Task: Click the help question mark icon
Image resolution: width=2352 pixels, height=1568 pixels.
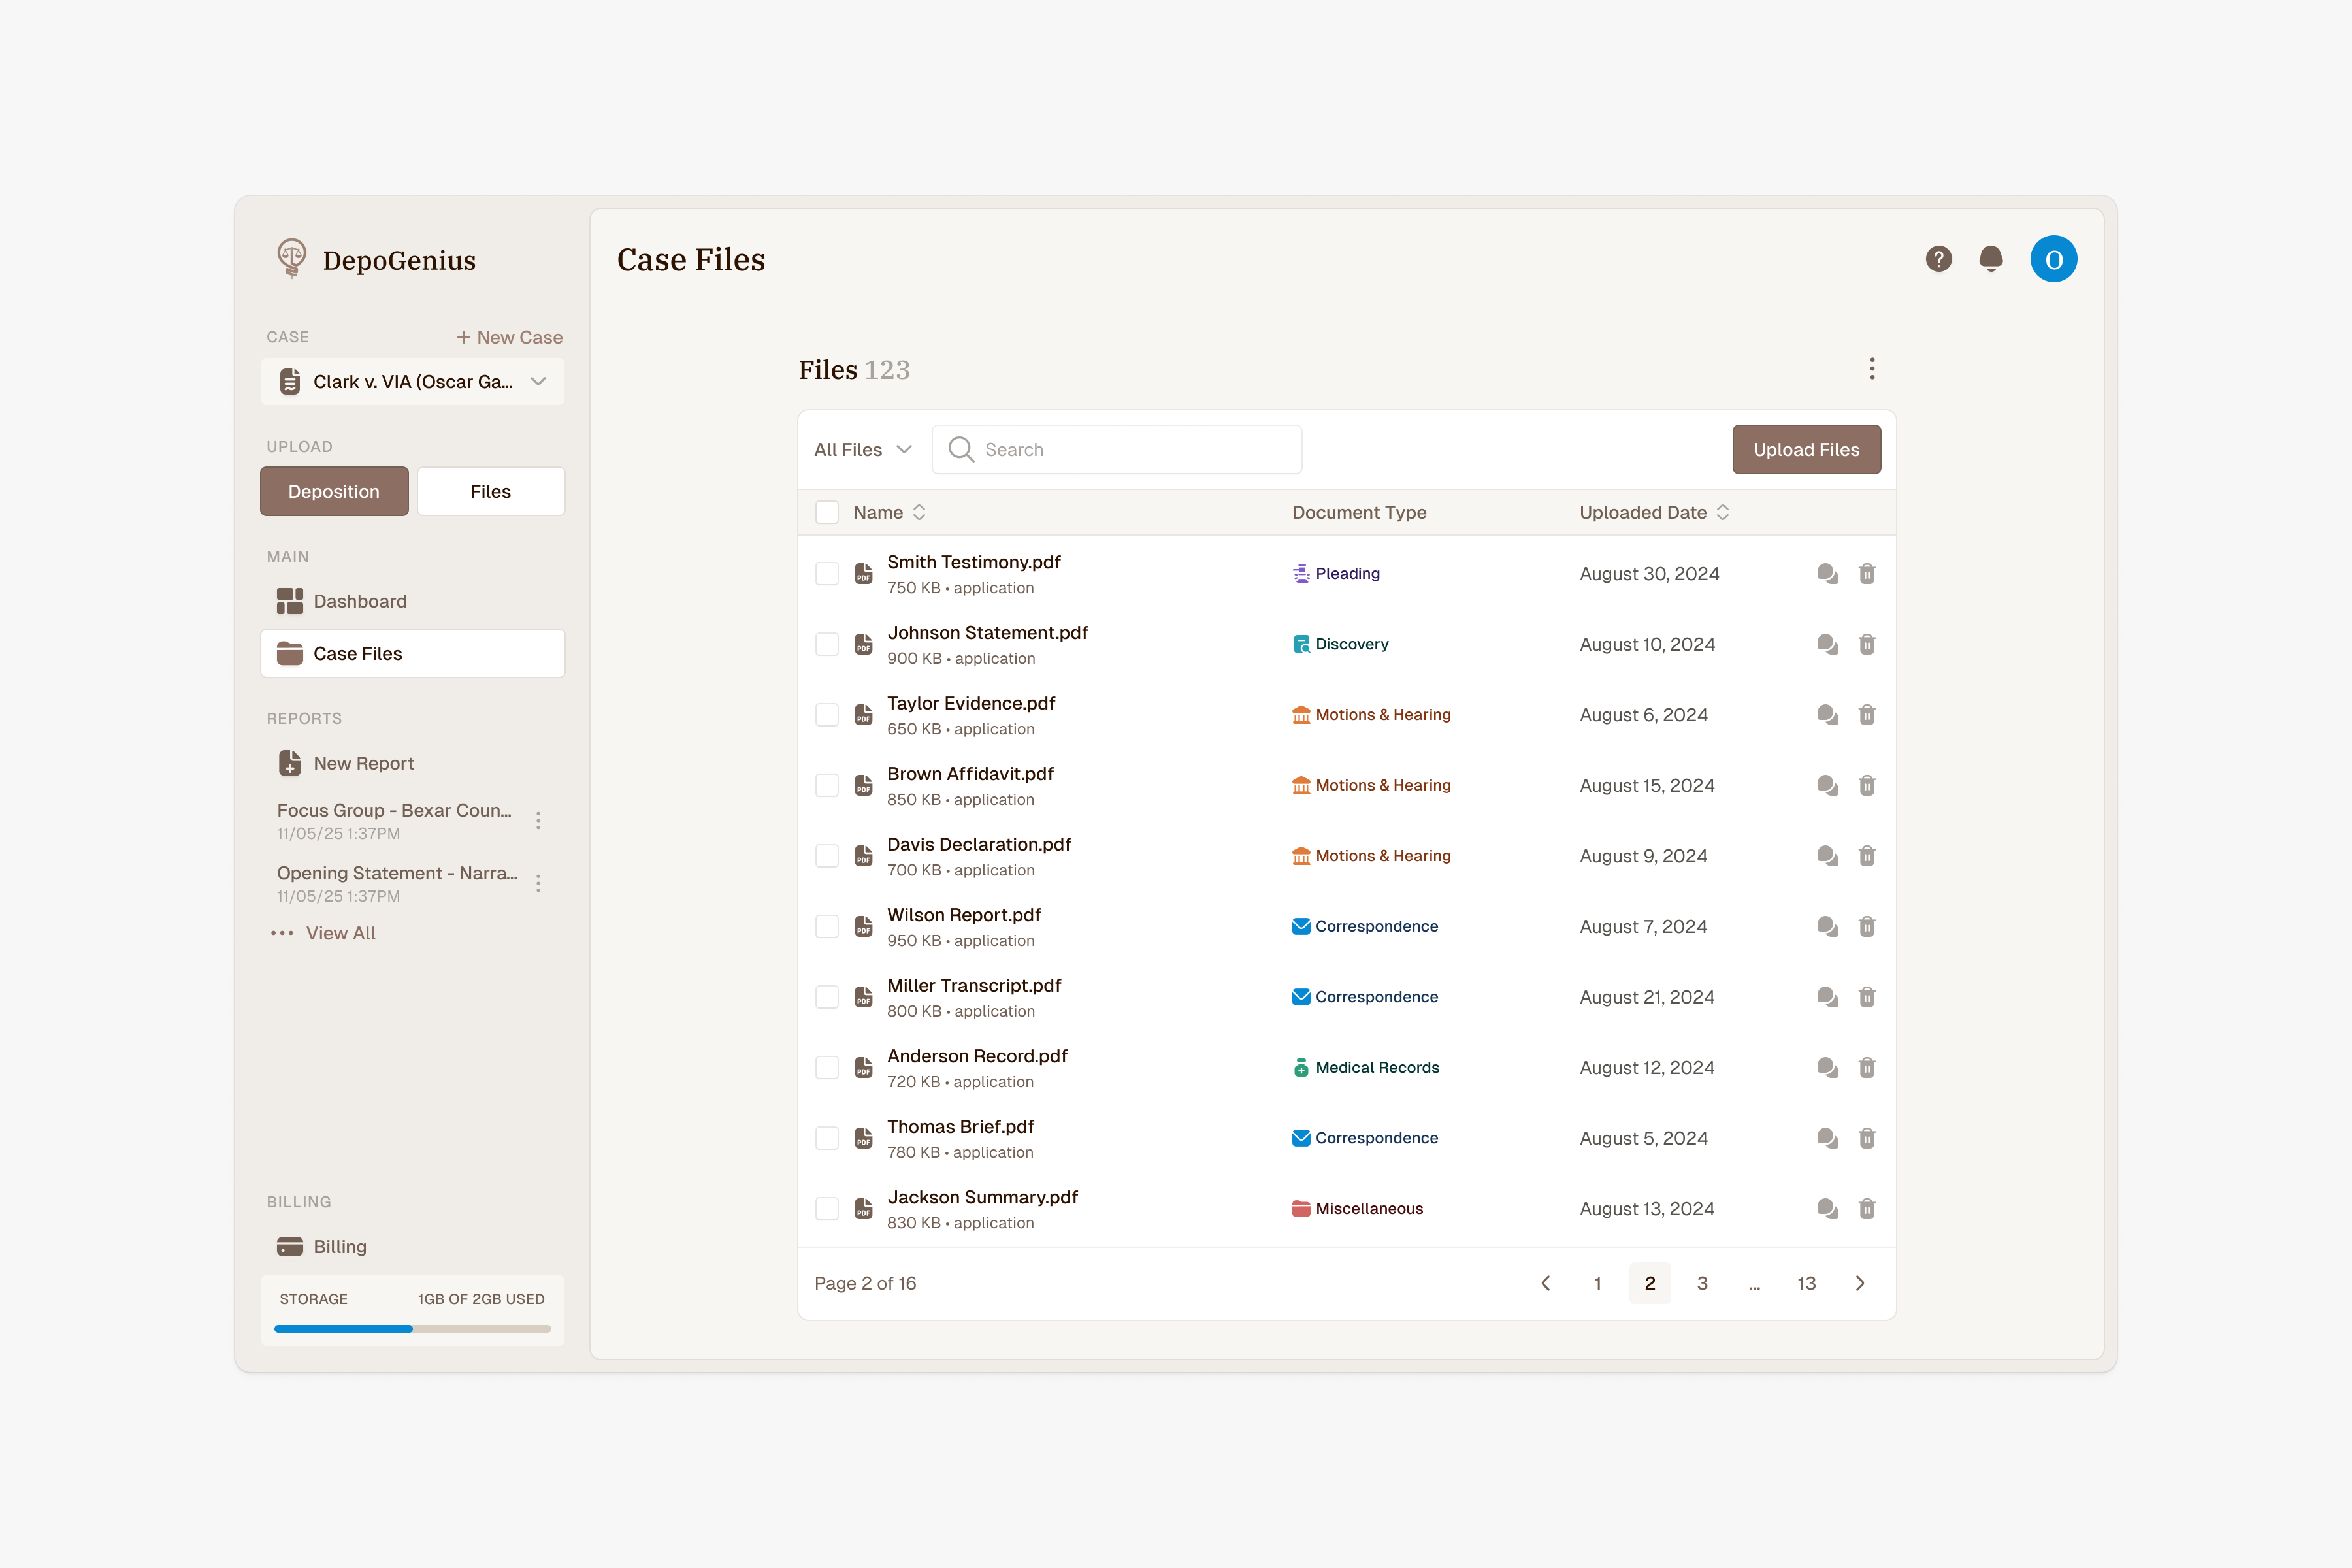Action: 1938,259
